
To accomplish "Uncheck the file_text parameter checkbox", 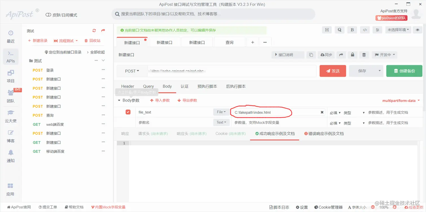I will coord(128,112).
